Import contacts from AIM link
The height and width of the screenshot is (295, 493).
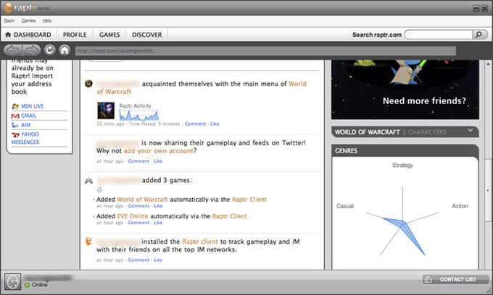point(26,125)
